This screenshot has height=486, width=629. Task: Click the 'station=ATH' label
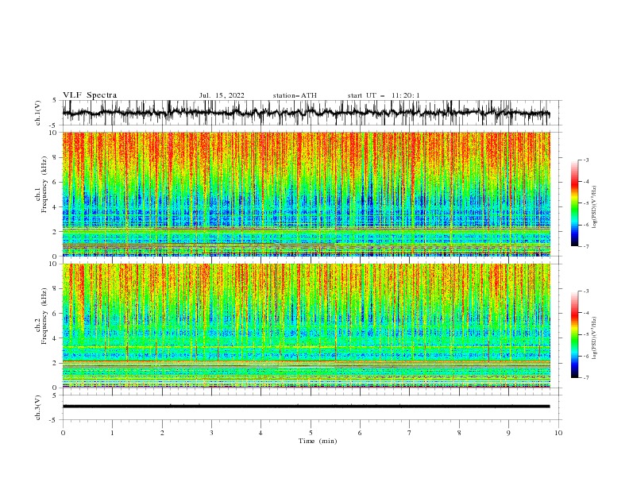[x=295, y=95]
